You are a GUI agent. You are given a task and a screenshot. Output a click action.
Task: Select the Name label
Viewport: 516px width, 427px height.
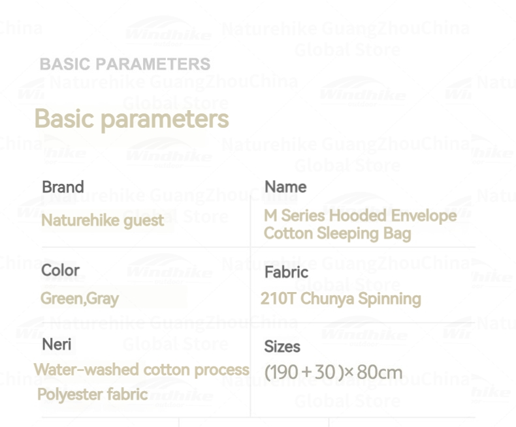pyautogui.click(x=285, y=187)
